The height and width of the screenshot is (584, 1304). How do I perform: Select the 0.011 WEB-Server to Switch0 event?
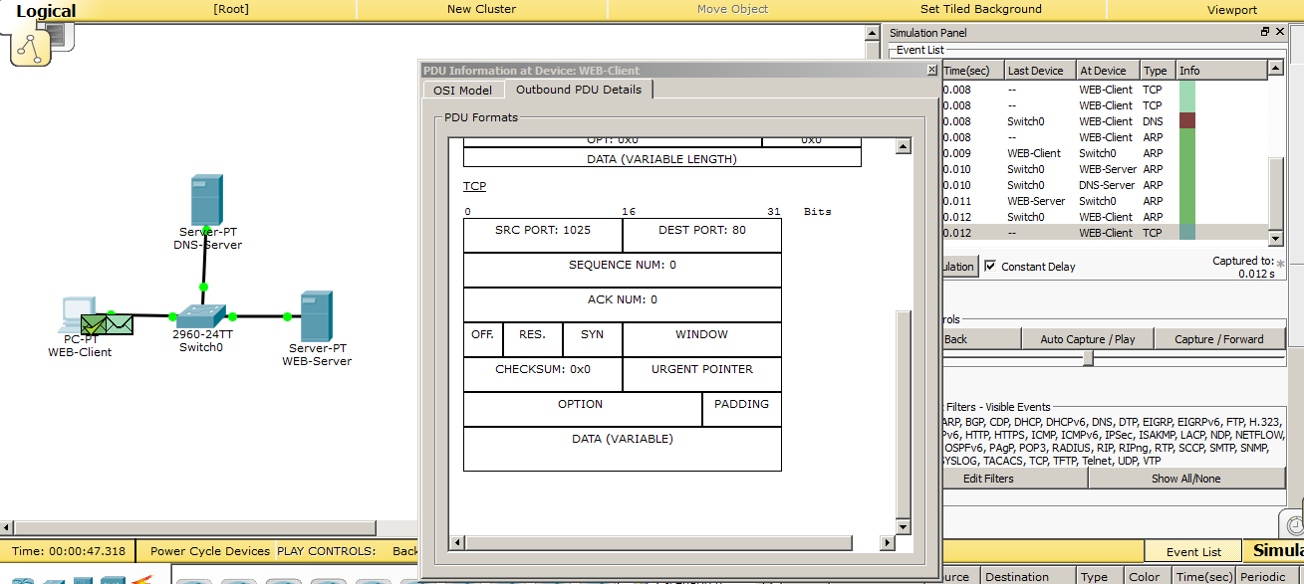(1104, 201)
